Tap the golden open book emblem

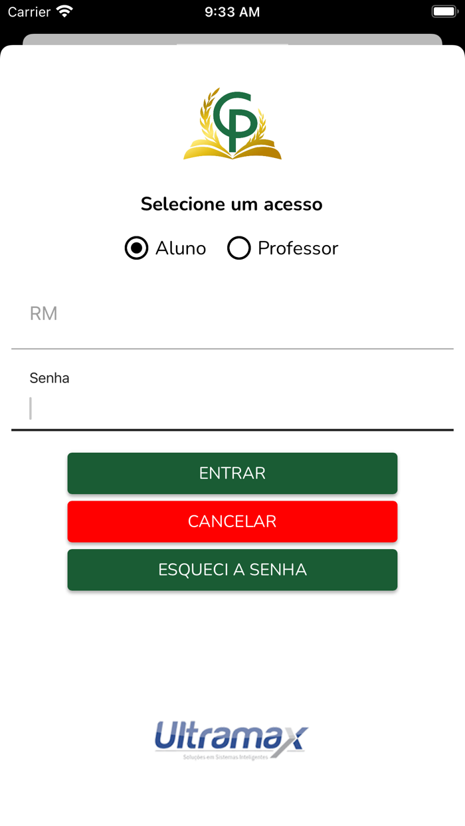(232, 147)
